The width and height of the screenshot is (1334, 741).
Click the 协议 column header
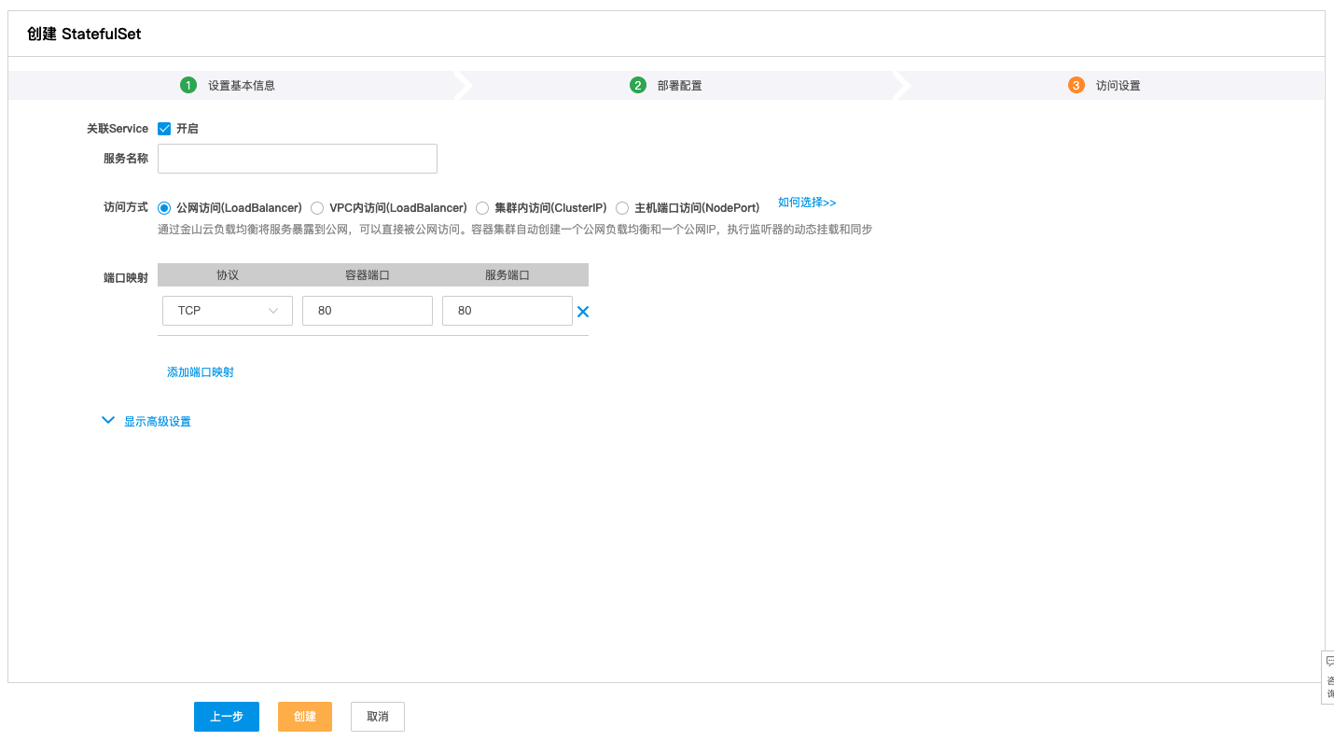(228, 275)
